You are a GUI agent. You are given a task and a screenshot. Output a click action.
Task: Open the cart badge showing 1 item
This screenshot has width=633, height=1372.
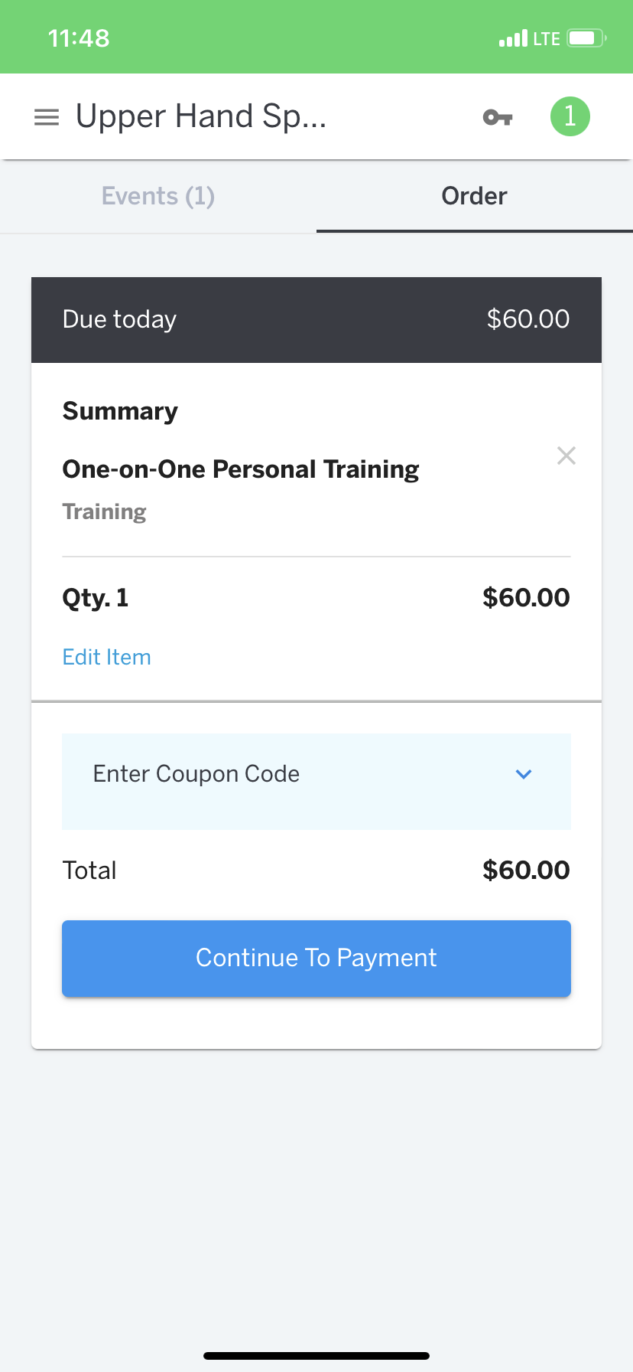tap(570, 116)
